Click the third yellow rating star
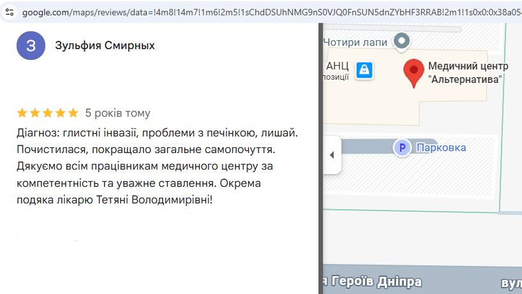 (x=48, y=113)
